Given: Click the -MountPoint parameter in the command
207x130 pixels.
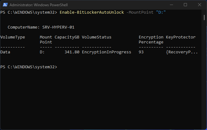Looking at the screenshot, I should [139, 12].
